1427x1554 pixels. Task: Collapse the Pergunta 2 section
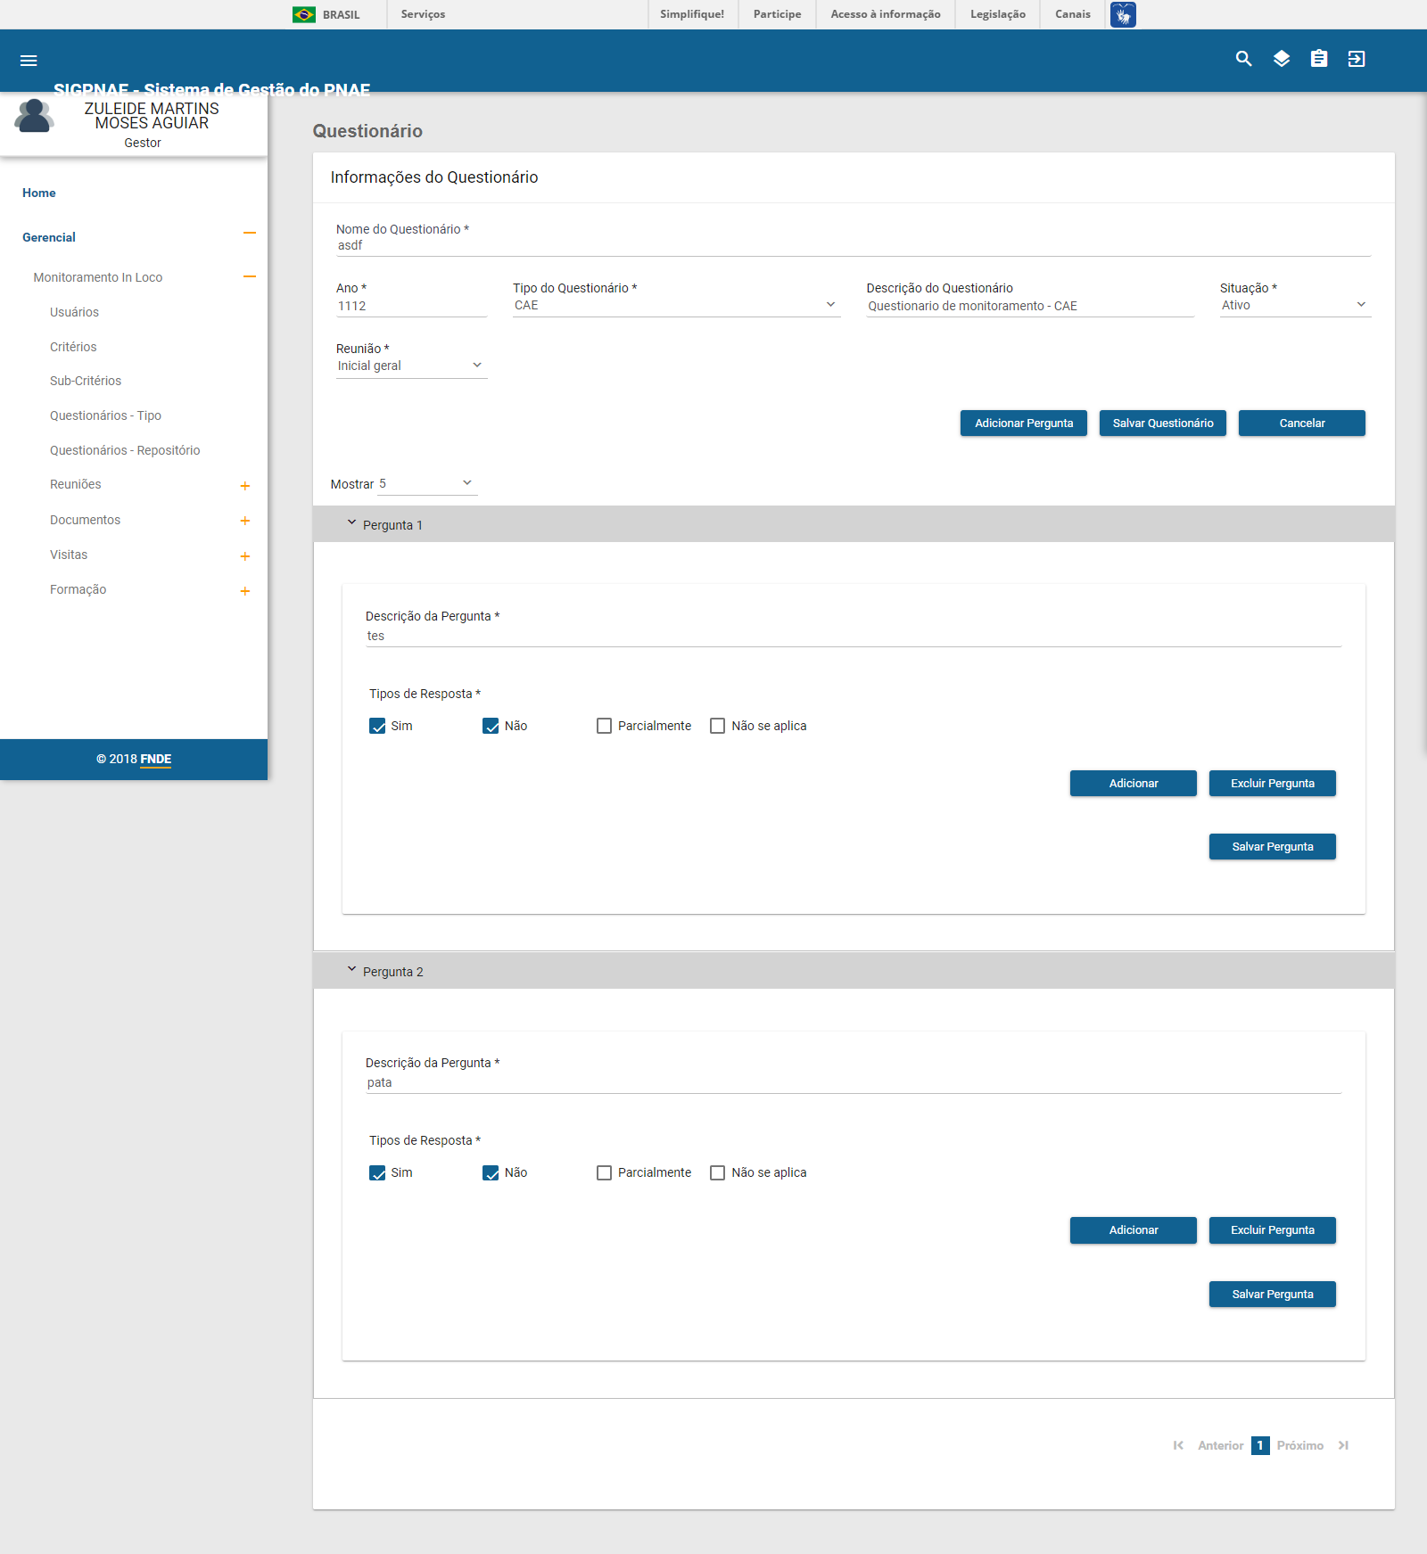tap(351, 970)
